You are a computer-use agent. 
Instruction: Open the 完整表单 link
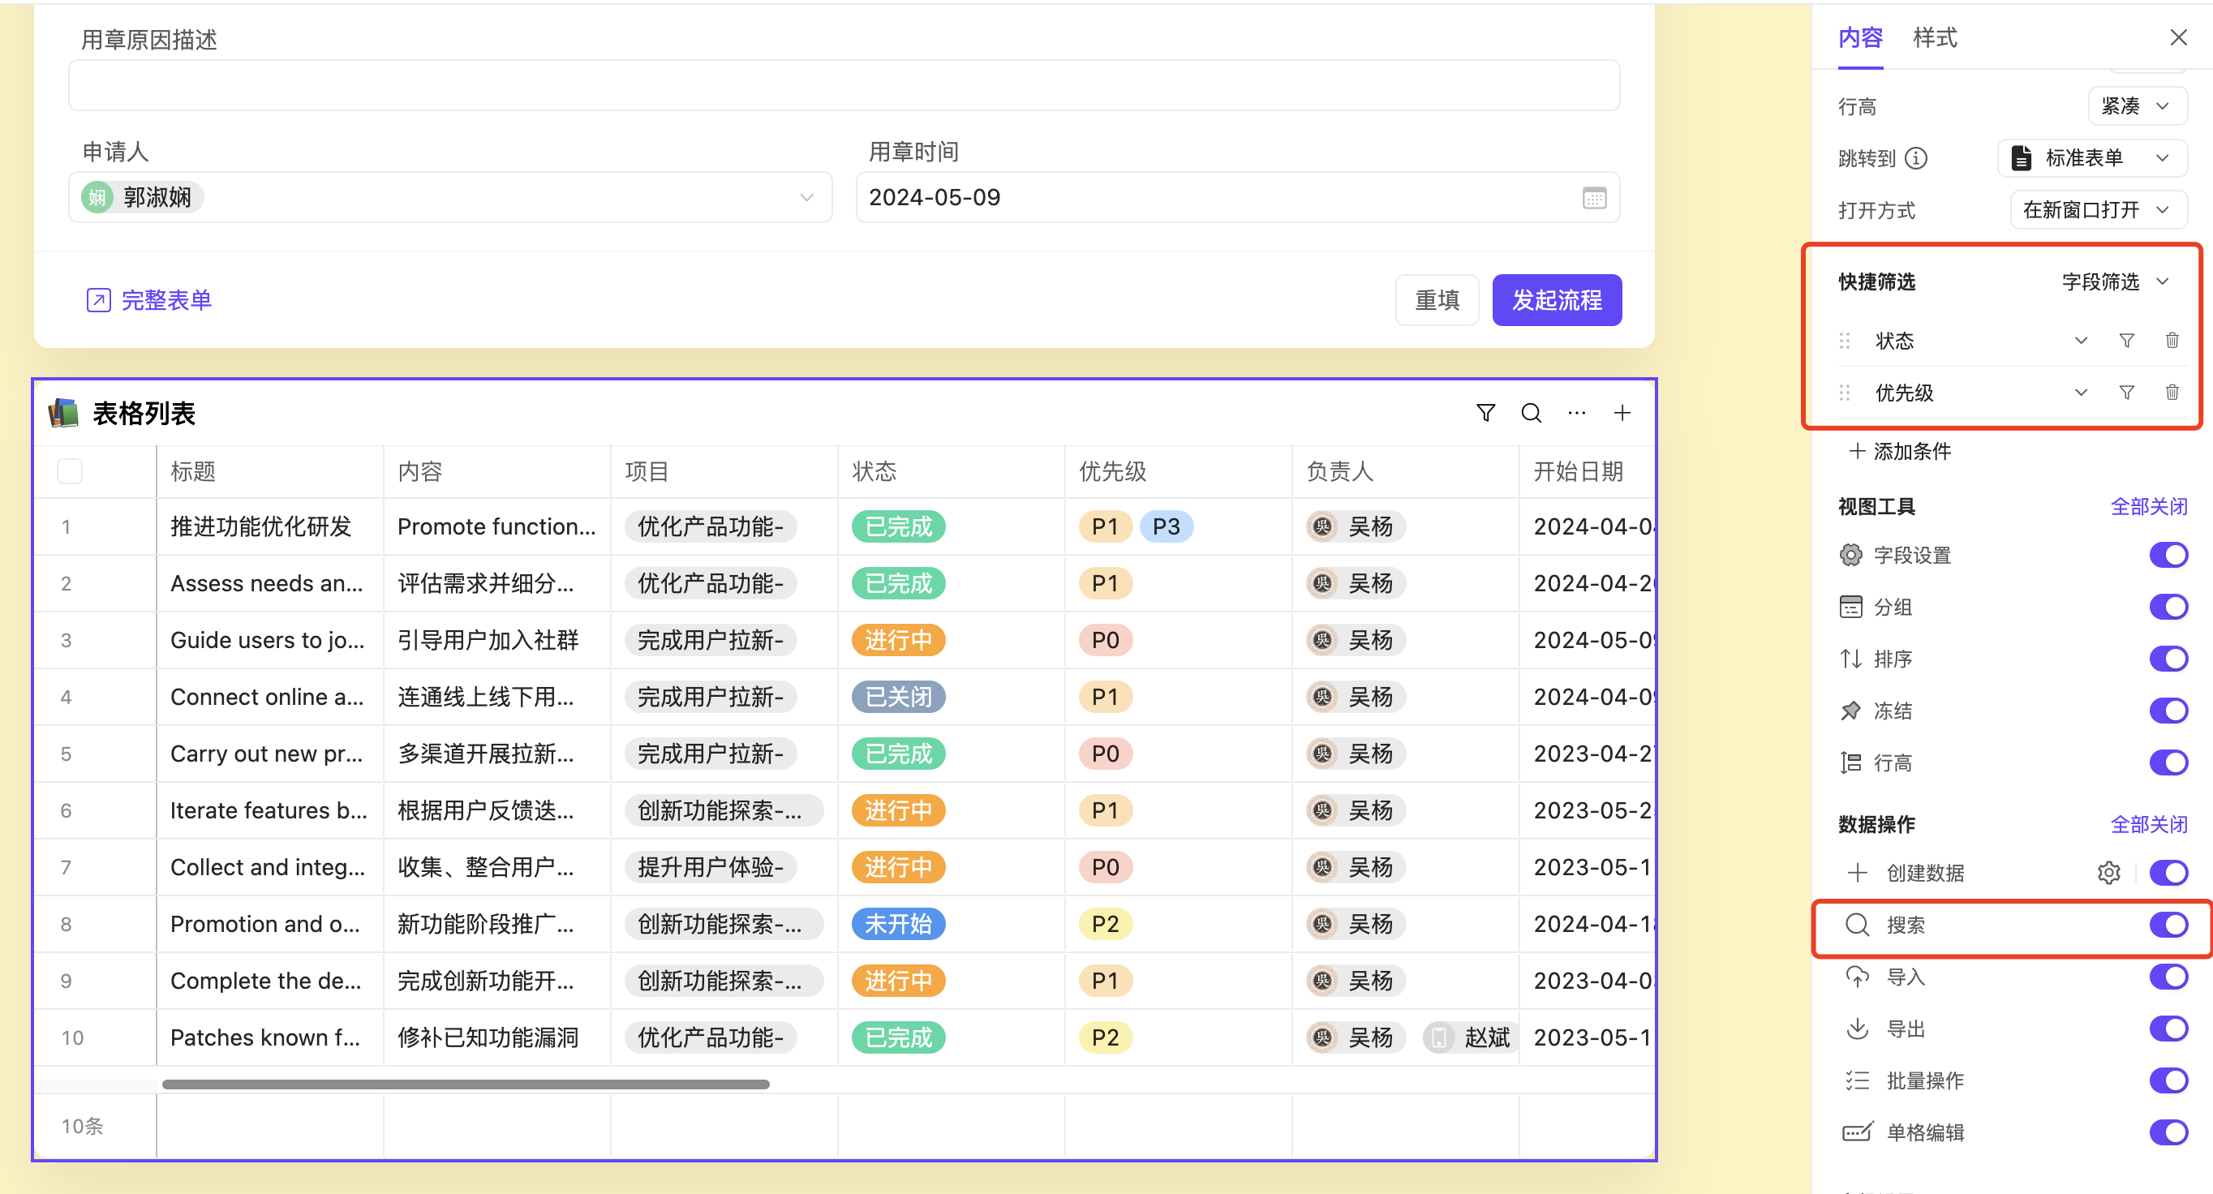148,300
